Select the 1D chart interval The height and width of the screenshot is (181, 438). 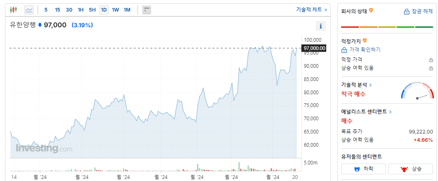[104, 10]
